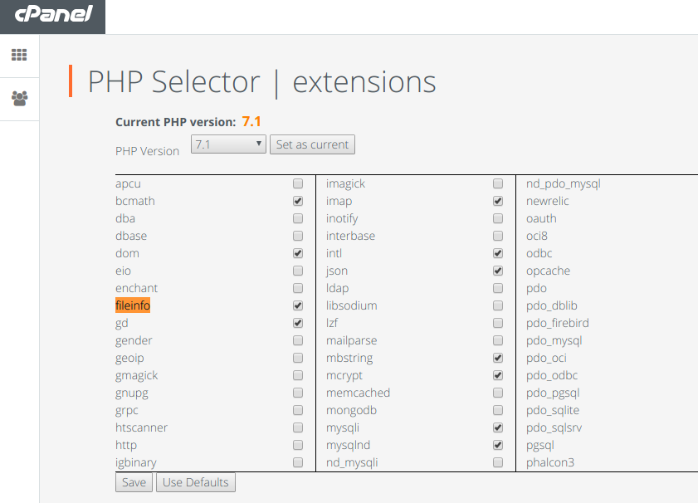Uncheck the imap extension
The width and height of the screenshot is (698, 503).
click(498, 201)
